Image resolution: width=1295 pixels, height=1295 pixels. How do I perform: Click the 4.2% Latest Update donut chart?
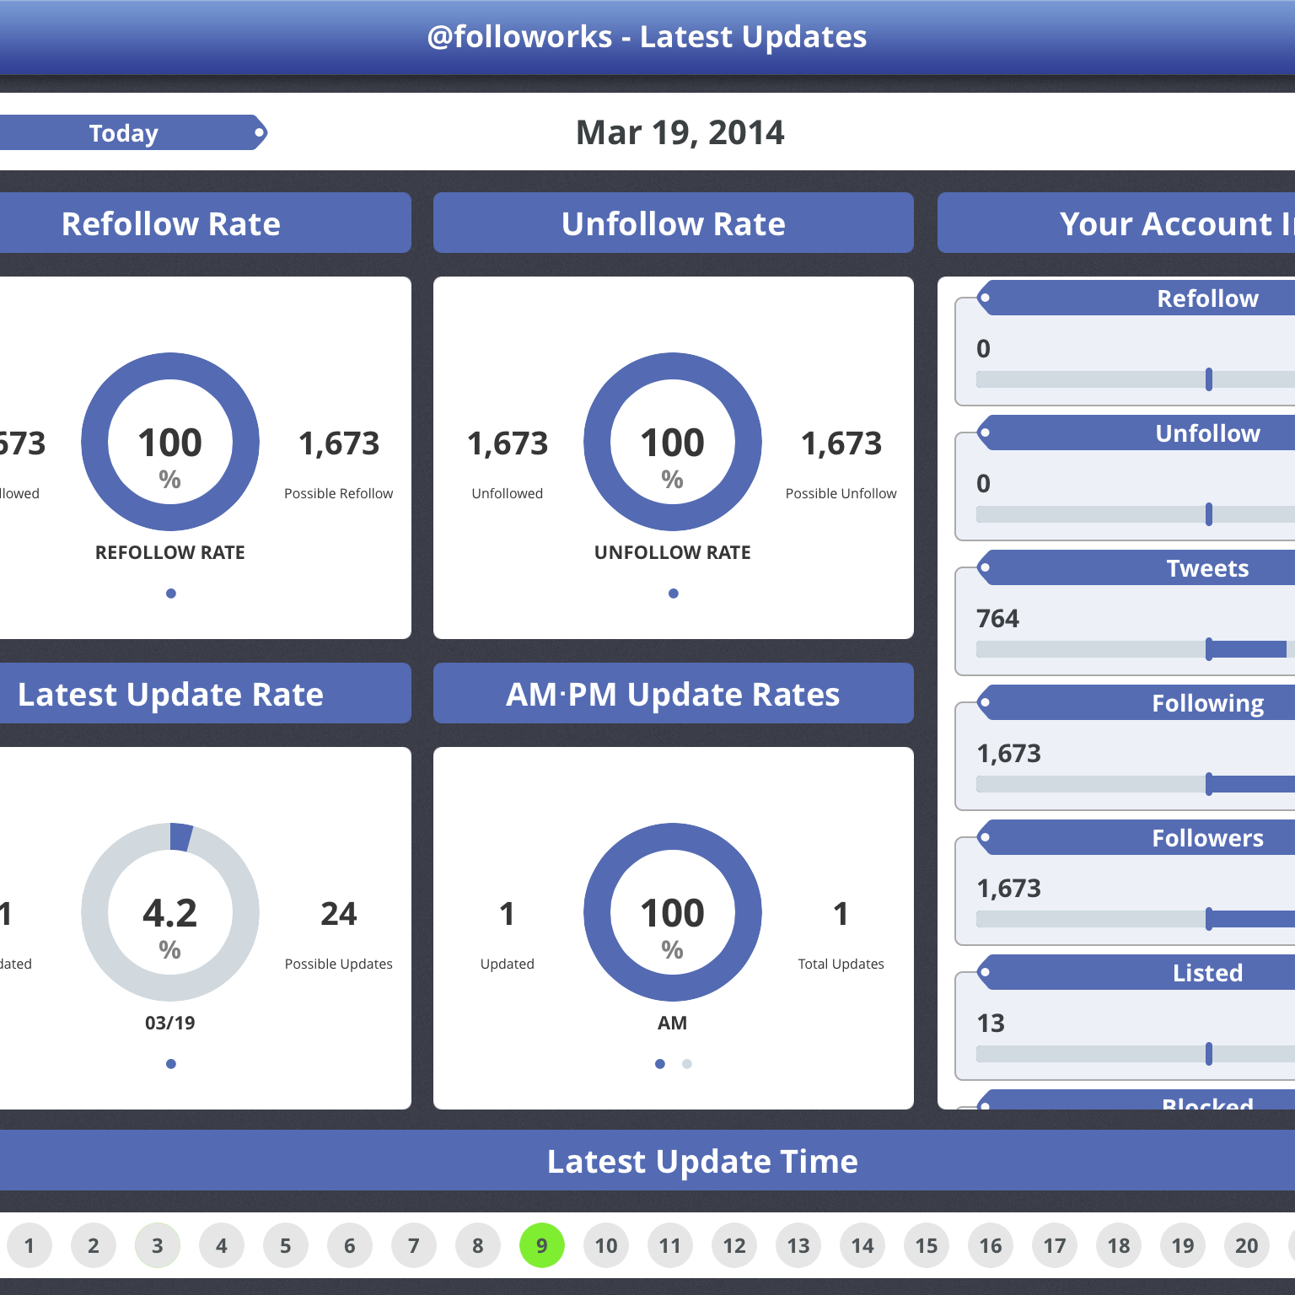coord(170,912)
